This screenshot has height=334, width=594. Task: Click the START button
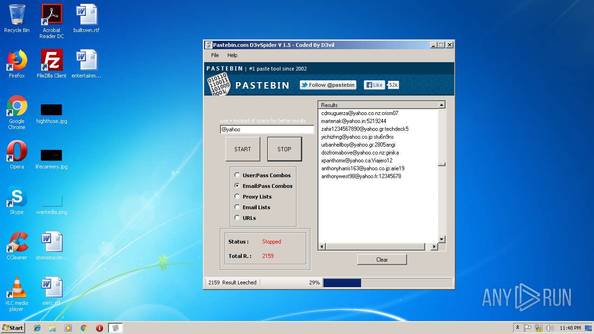tap(243, 149)
